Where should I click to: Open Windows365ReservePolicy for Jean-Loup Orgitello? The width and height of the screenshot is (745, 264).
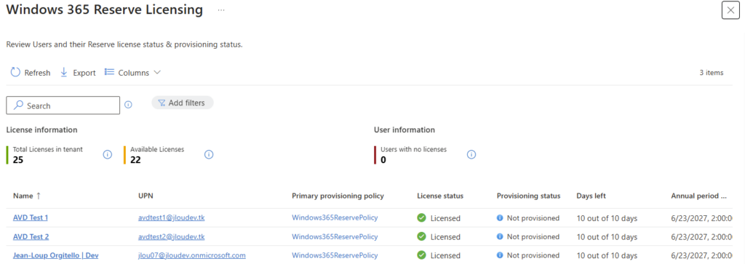[x=335, y=255]
